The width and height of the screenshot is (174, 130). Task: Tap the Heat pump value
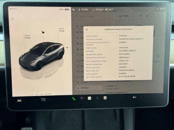pos(124,48)
